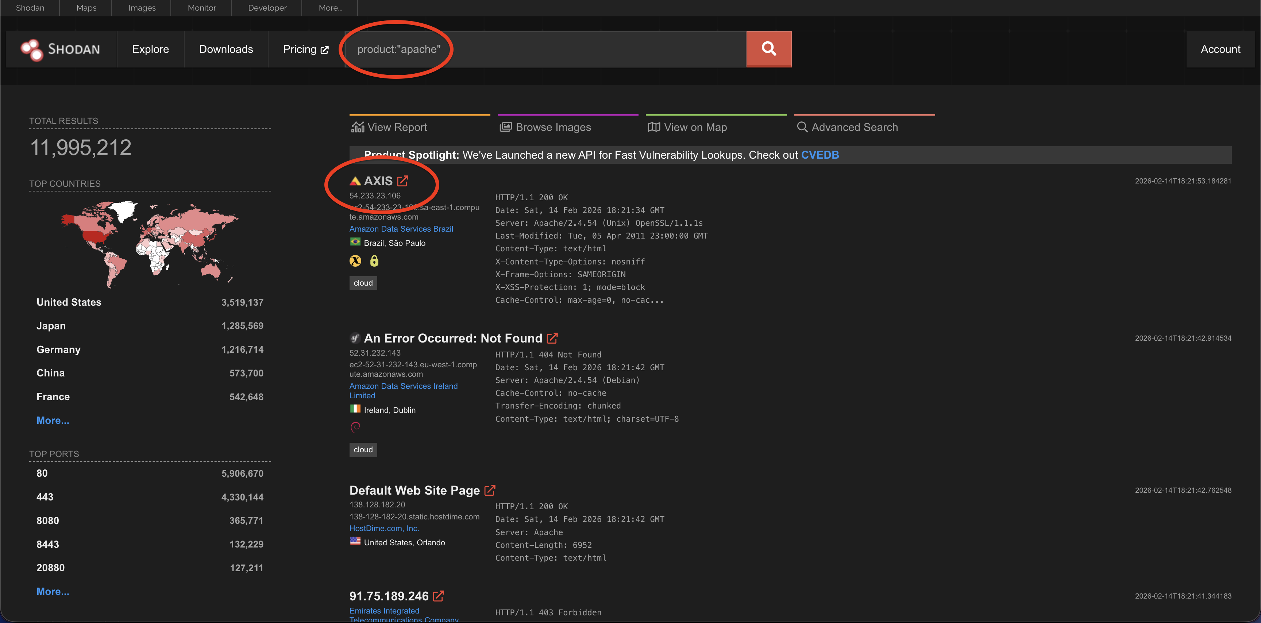Open external link icon next to Default Web Site Page
The width and height of the screenshot is (1261, 623).
[490, 490]
